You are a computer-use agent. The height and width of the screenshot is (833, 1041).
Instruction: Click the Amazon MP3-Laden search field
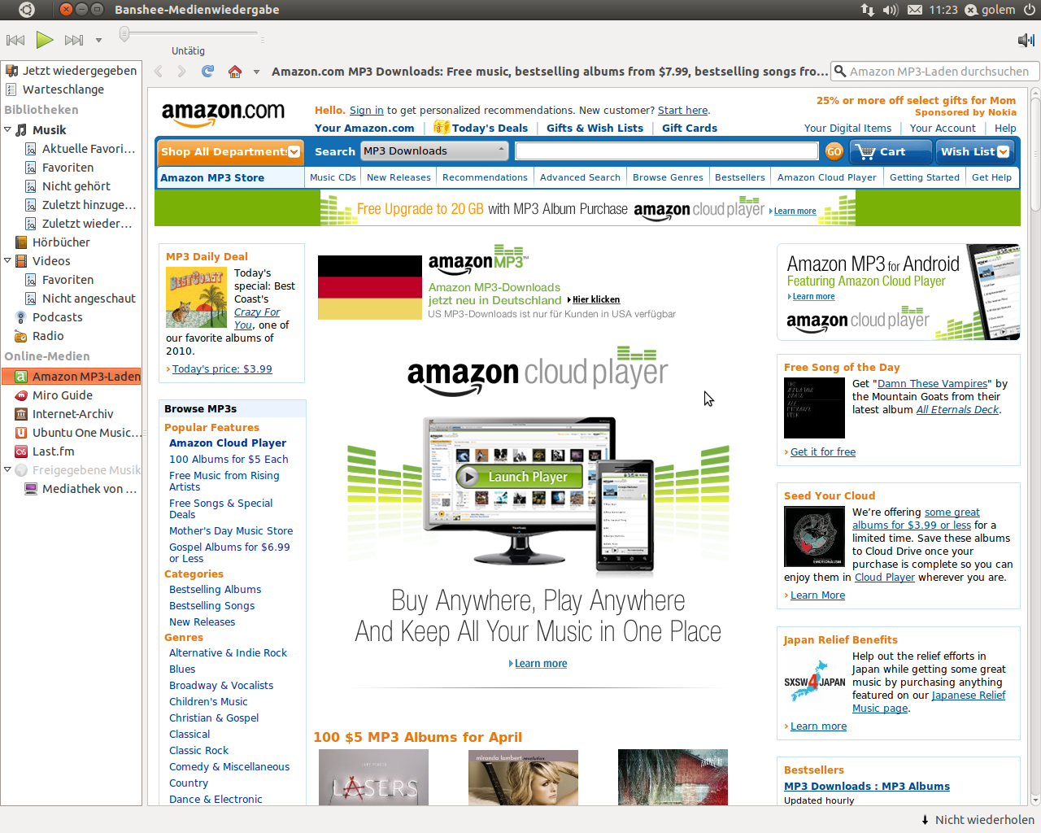tap(935, 71)
